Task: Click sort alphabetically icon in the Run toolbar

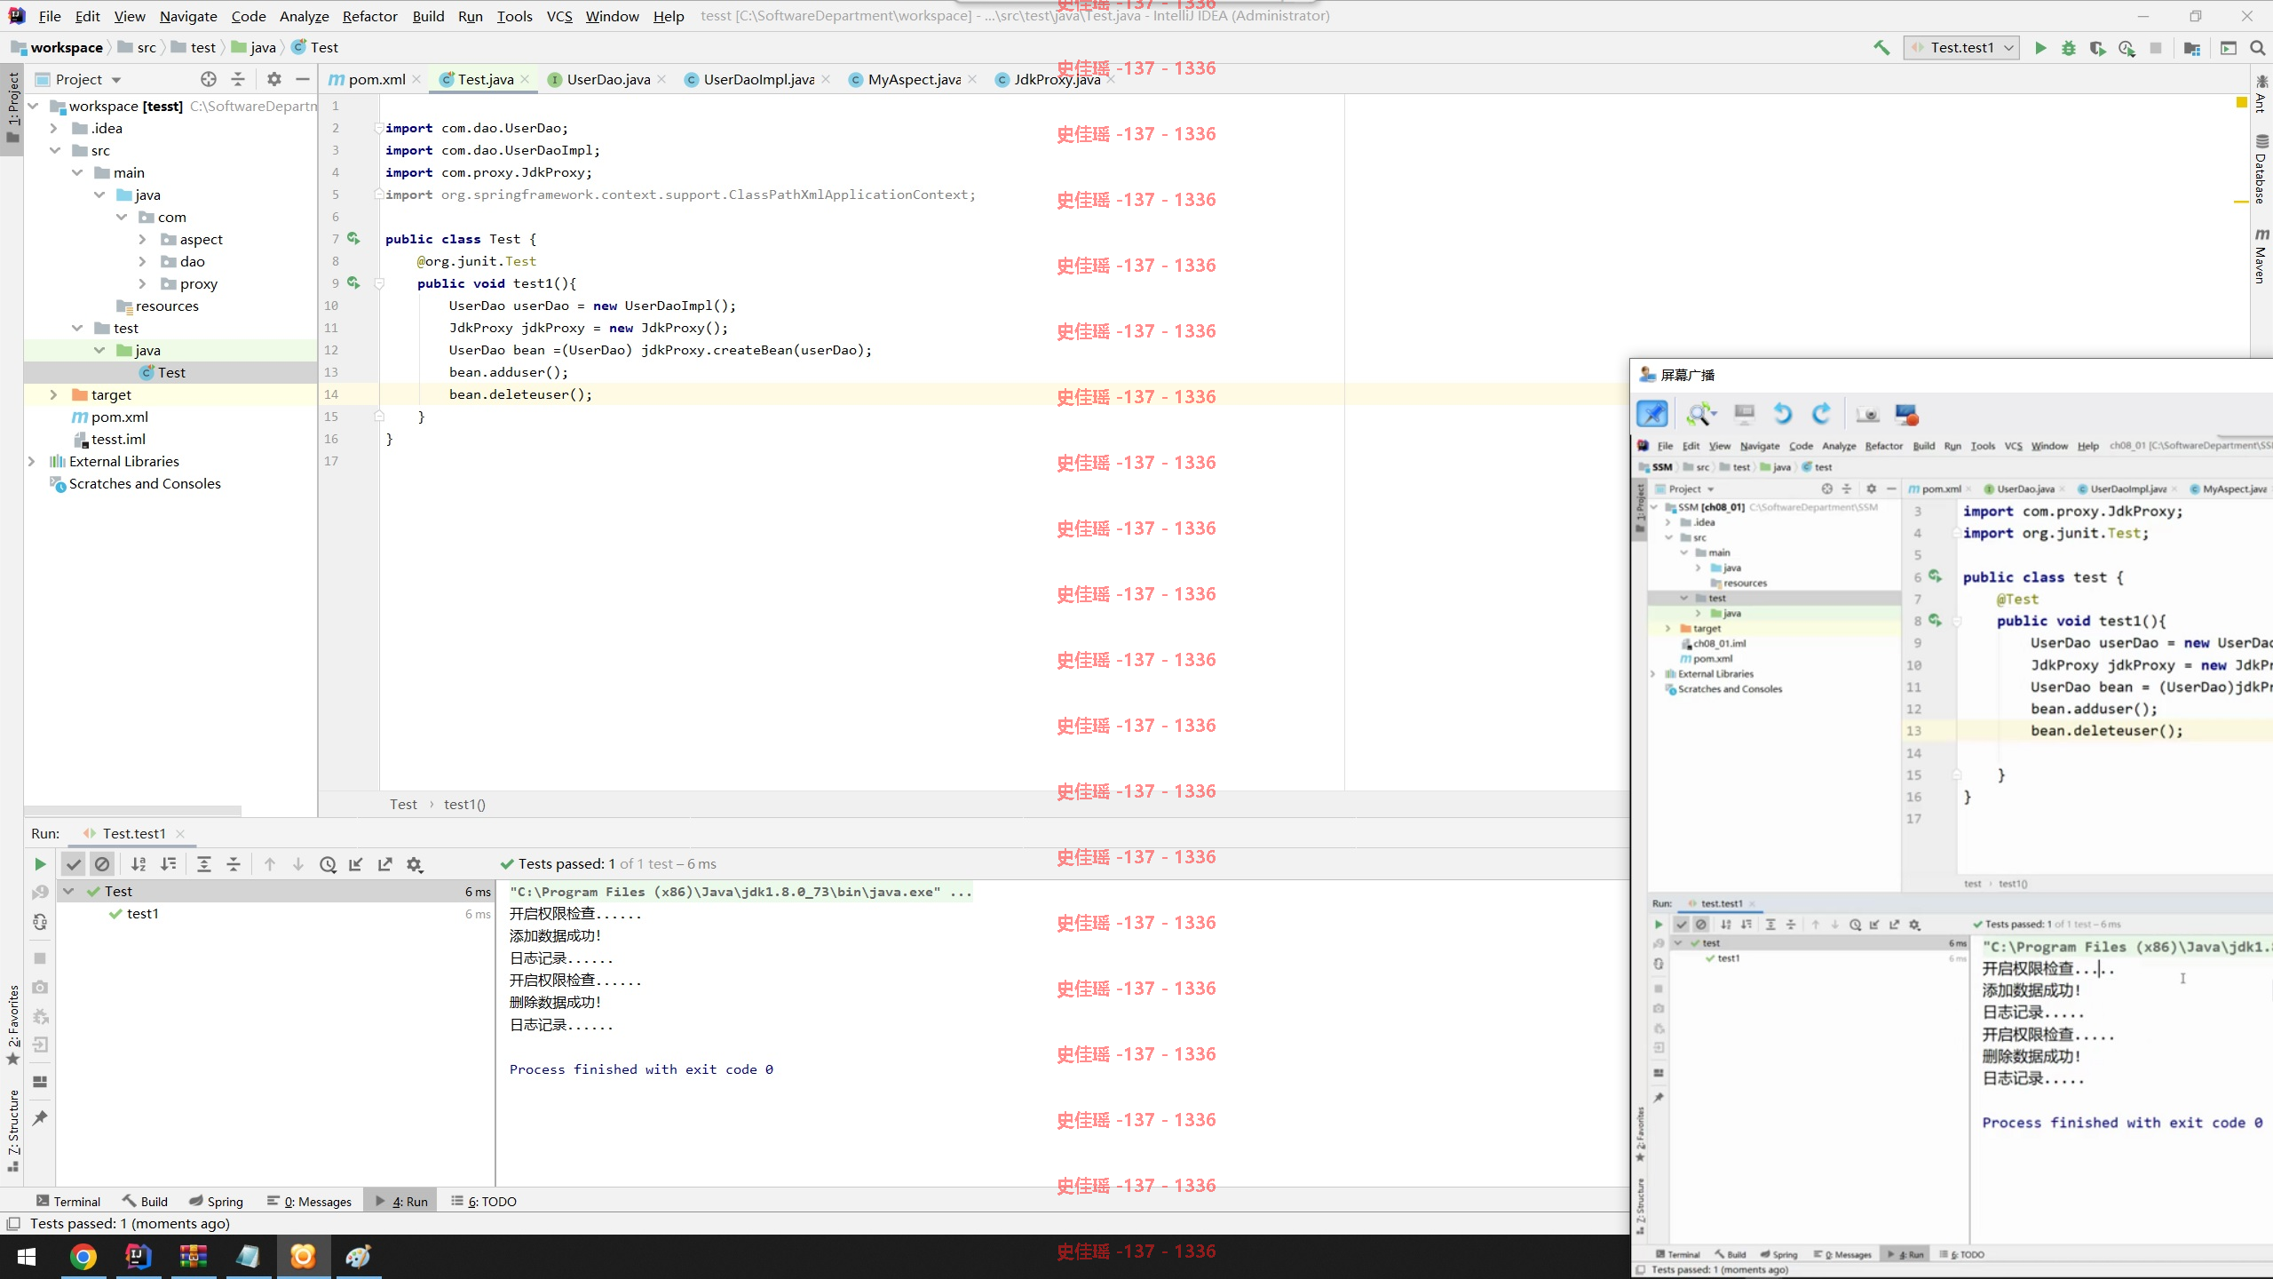Action: click(139, 864)
